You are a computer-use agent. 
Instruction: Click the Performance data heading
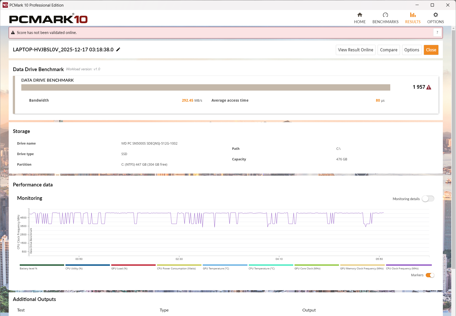click(x=33, y=185)
